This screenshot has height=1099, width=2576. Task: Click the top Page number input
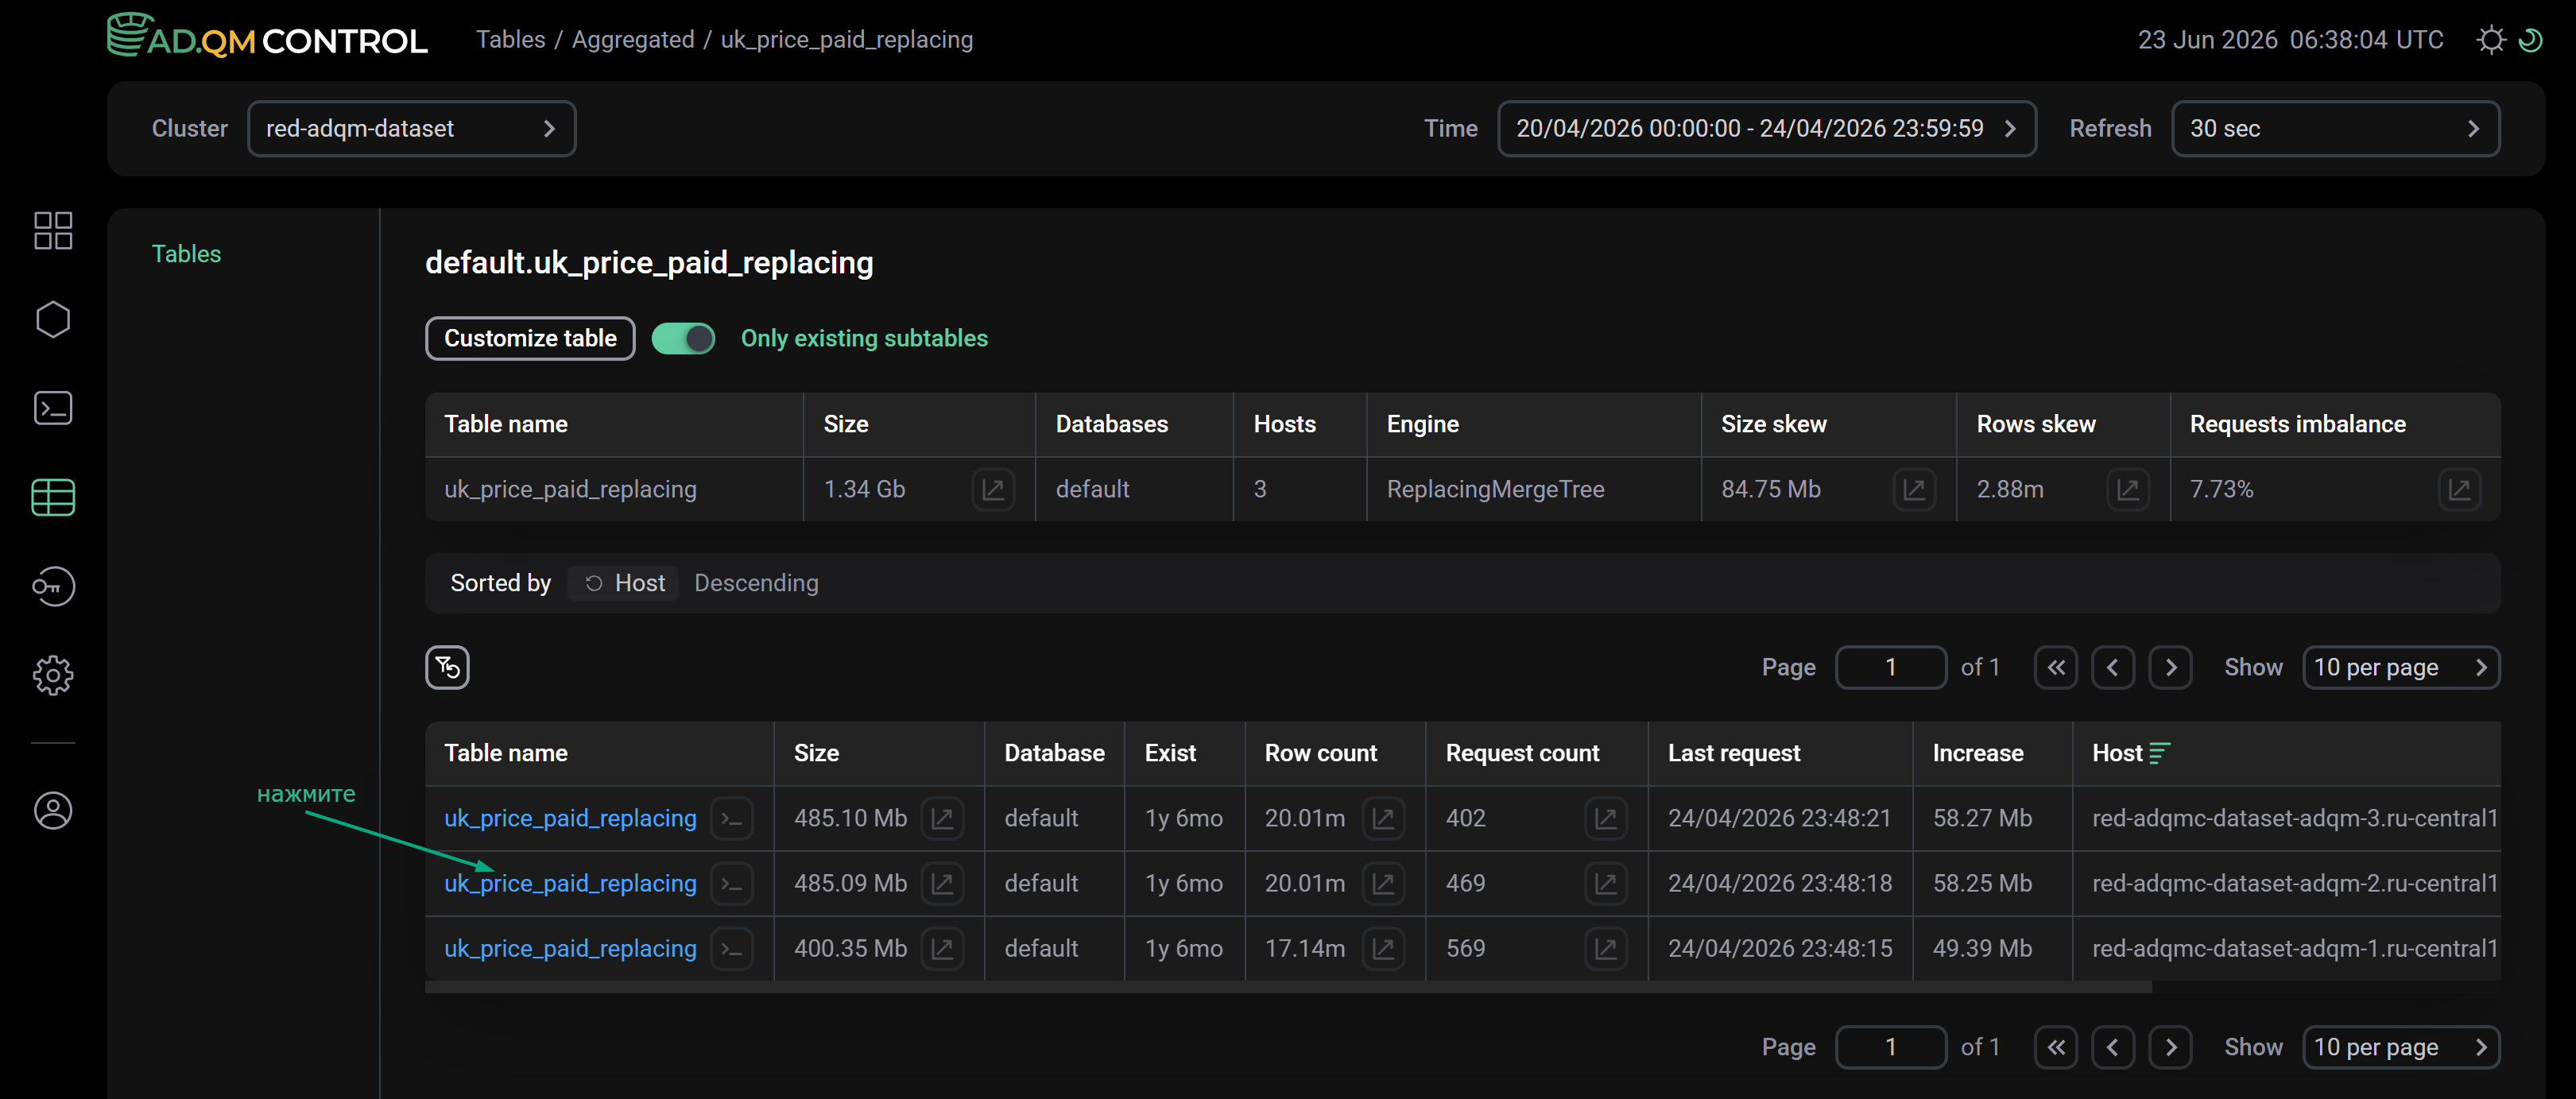coord(1890,667)
